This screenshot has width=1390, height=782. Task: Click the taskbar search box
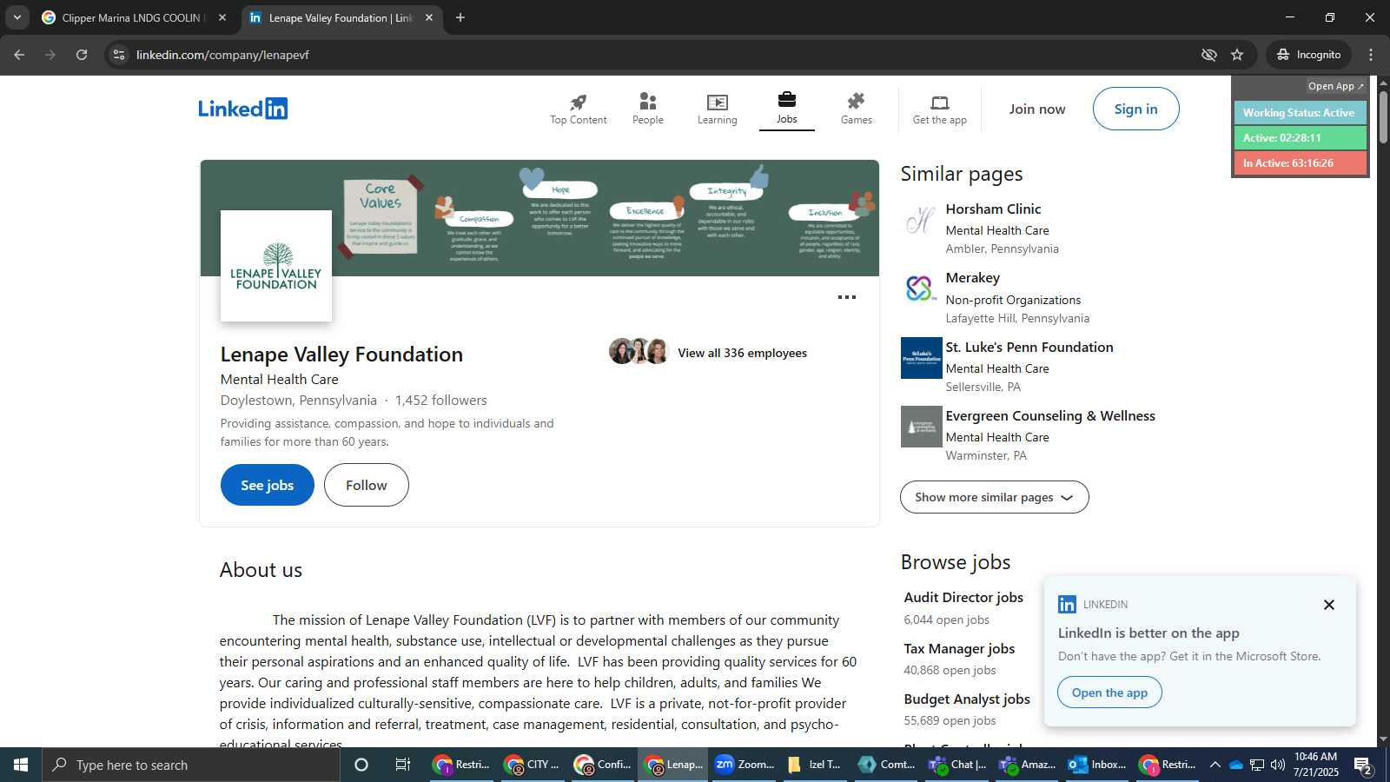[x=191, y=765]
